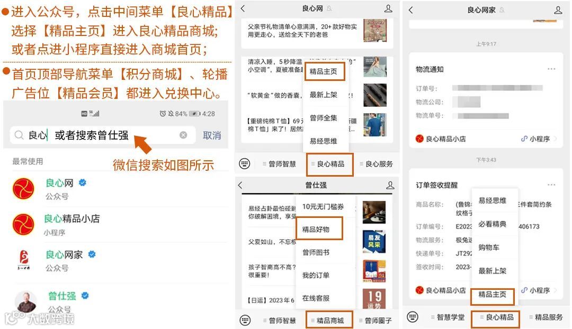This screenshot has height=329, width=572.
Task: Open Father's Day gift article thumbnail
Action: pos(374,31)
